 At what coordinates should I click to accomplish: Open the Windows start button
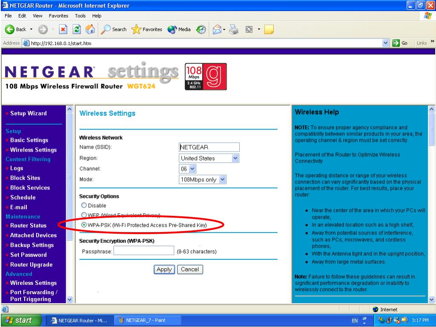(x=21, y=320)
